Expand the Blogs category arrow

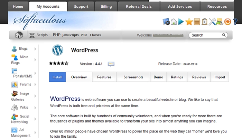35,49
